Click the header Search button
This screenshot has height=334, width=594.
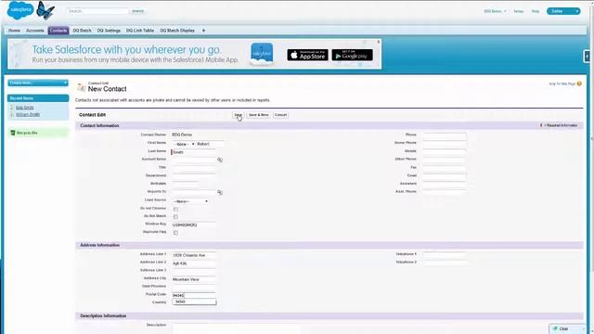pos(137,11)
